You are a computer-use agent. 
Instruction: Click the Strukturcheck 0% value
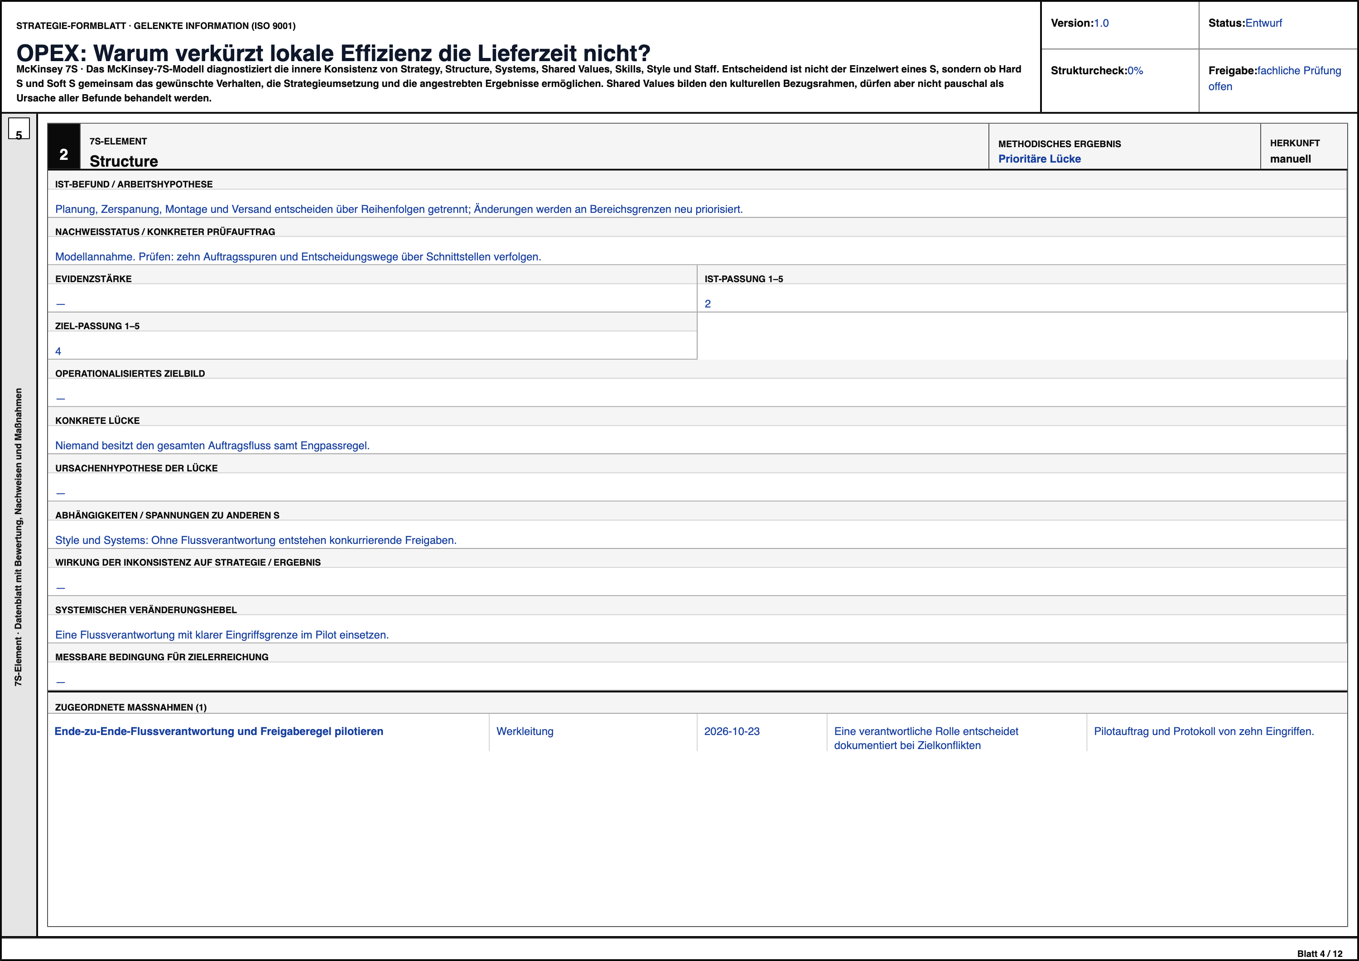(x=1135, y=70)
